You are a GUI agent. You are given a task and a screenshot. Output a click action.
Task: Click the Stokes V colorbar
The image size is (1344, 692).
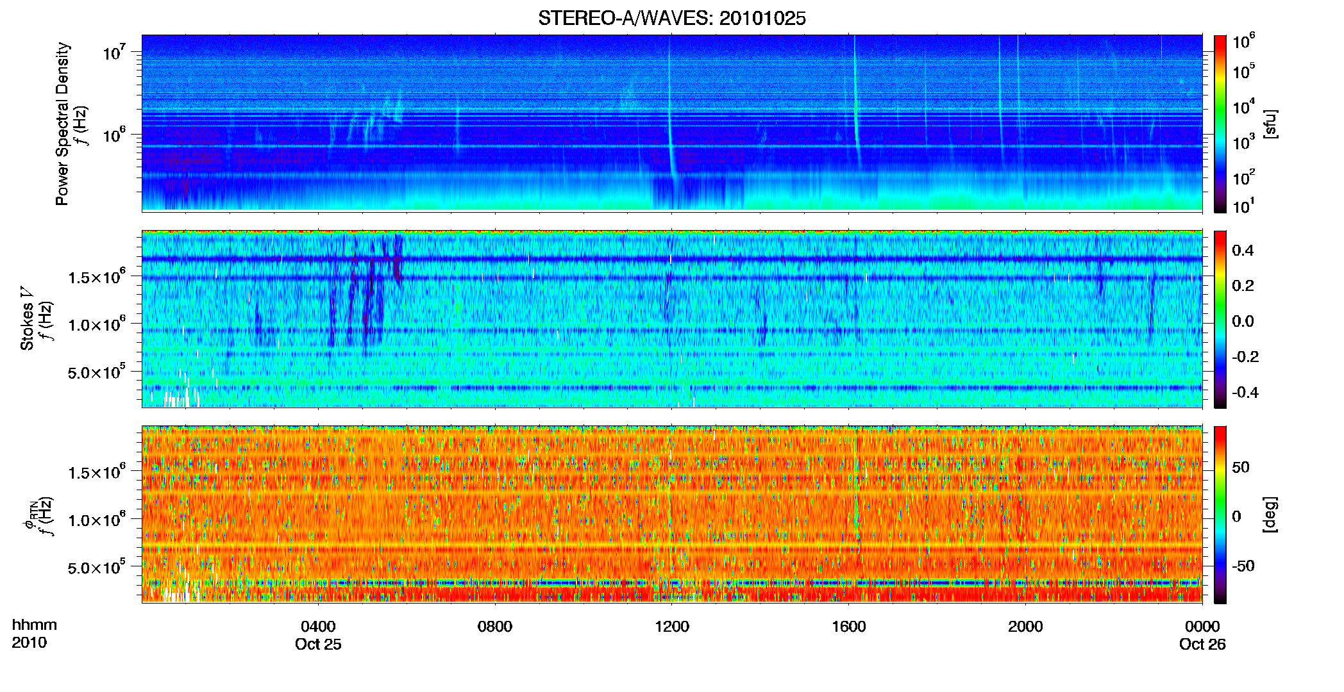pos(1220,319)
